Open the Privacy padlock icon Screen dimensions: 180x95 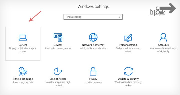[x=93, y=71]
